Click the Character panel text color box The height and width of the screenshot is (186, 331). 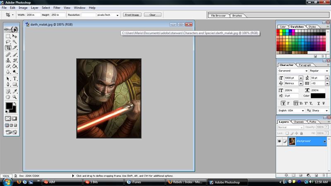pos(318,96)
